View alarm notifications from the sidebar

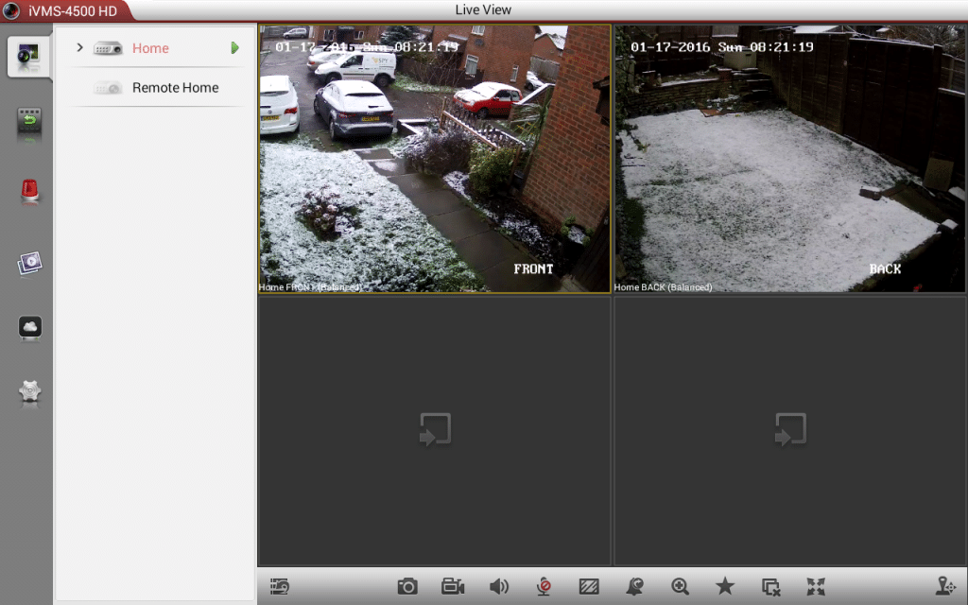coord(28,191)
